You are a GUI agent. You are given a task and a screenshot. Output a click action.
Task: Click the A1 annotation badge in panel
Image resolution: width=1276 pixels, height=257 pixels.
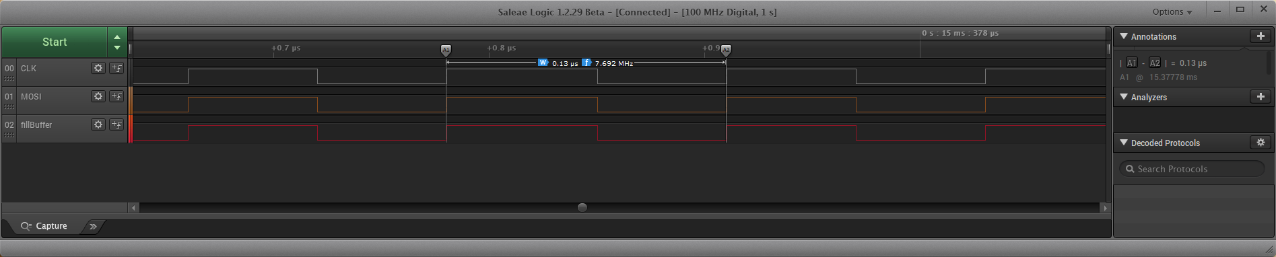click(x=1132, y=63)
